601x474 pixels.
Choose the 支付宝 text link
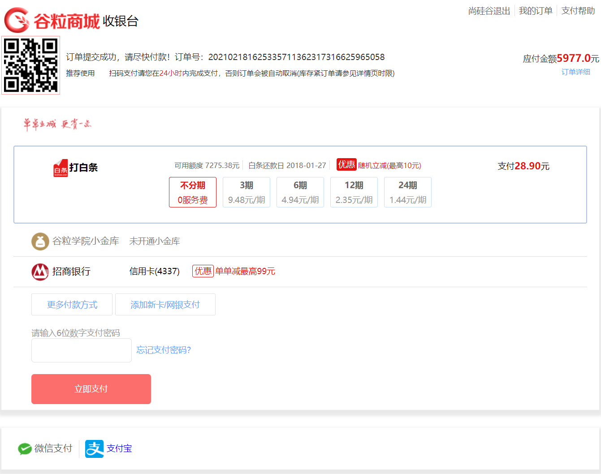[x=119, y=448]
